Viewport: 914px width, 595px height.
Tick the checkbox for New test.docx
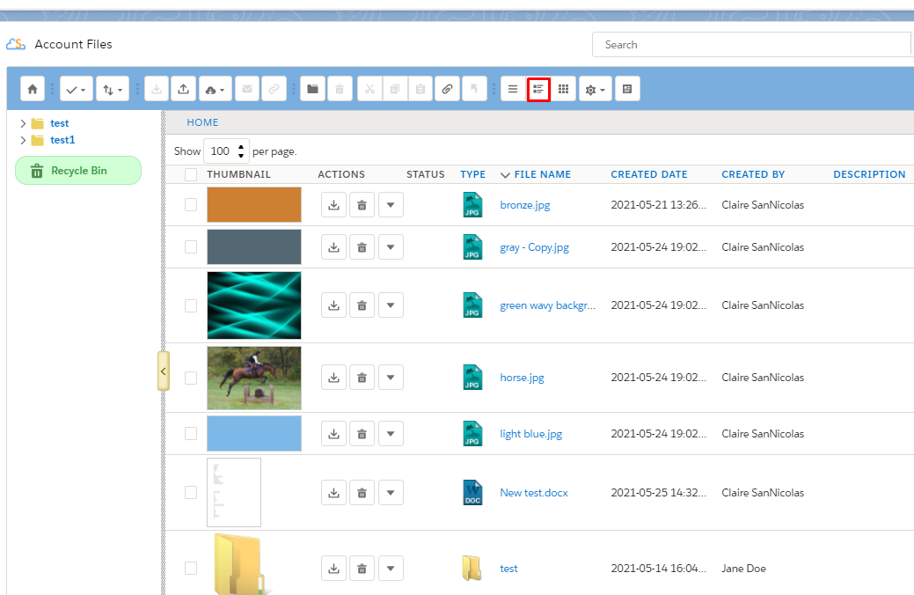click(191, 493)
